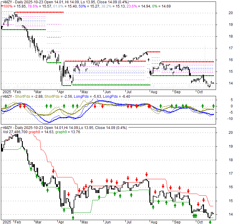Click the 'Mar' month label under the graph8/graph9 chart
This screenshot has width=234, height=224.
click(x=38, y=222)
